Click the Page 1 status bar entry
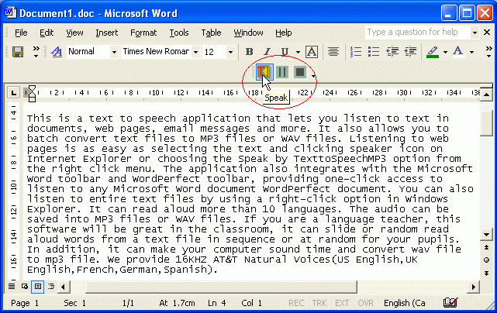 (x=25, y=303)
